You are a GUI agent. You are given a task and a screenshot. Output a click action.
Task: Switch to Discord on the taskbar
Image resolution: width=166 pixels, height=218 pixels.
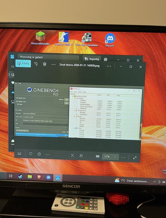tap(48, 177)
